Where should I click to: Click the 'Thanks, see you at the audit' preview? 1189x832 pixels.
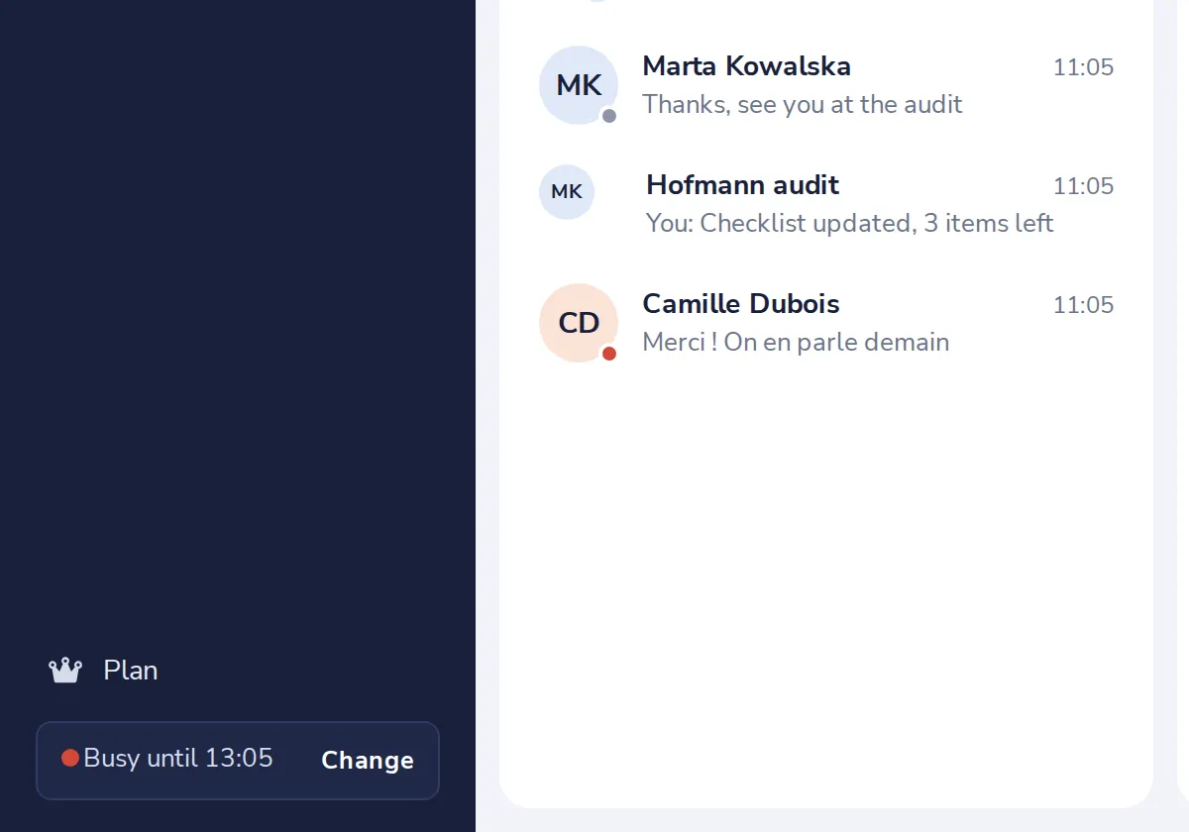(x=803, y=104)
